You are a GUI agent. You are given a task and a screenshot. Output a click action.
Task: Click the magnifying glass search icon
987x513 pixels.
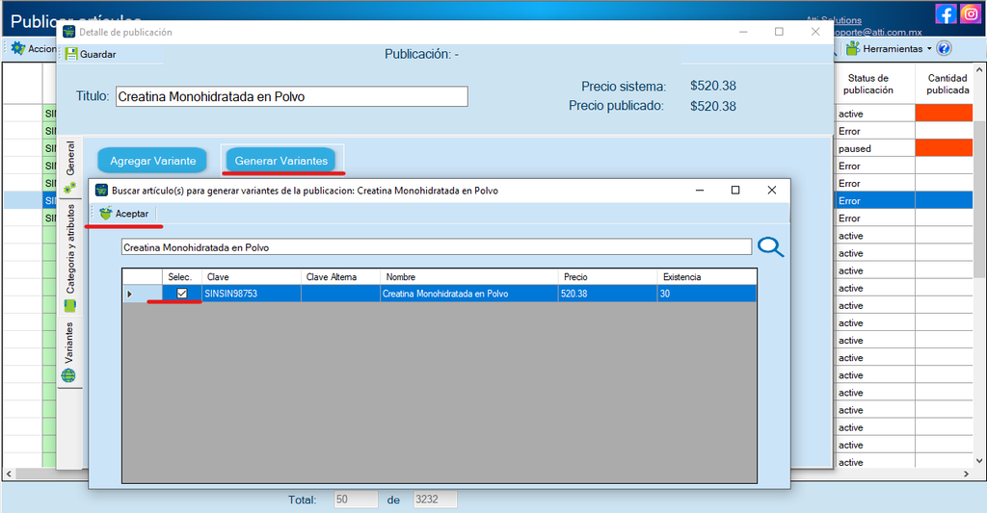pyautogui.click(x=770, y=247)
